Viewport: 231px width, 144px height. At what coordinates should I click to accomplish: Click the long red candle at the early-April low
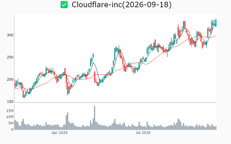68,88
